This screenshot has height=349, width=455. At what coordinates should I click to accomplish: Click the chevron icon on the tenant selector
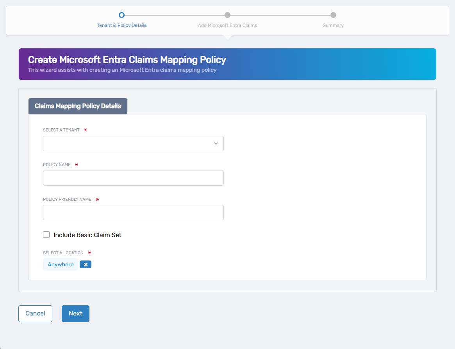[x=216, y=143]
